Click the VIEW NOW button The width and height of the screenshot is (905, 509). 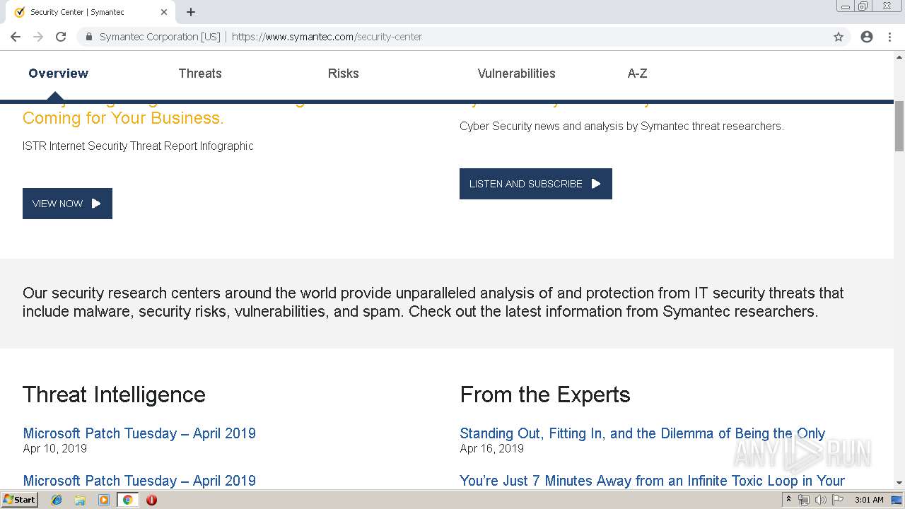tap(67, 204)
